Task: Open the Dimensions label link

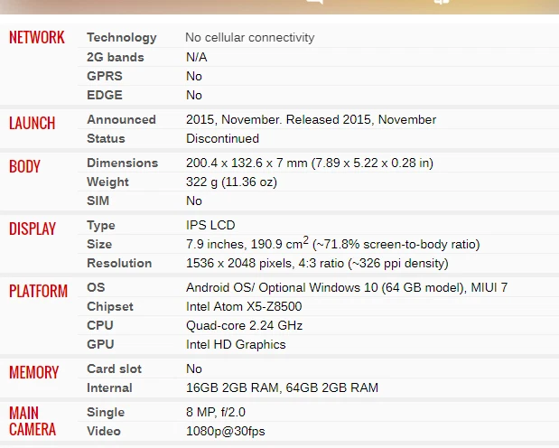Action: click(x=122, y=163)
